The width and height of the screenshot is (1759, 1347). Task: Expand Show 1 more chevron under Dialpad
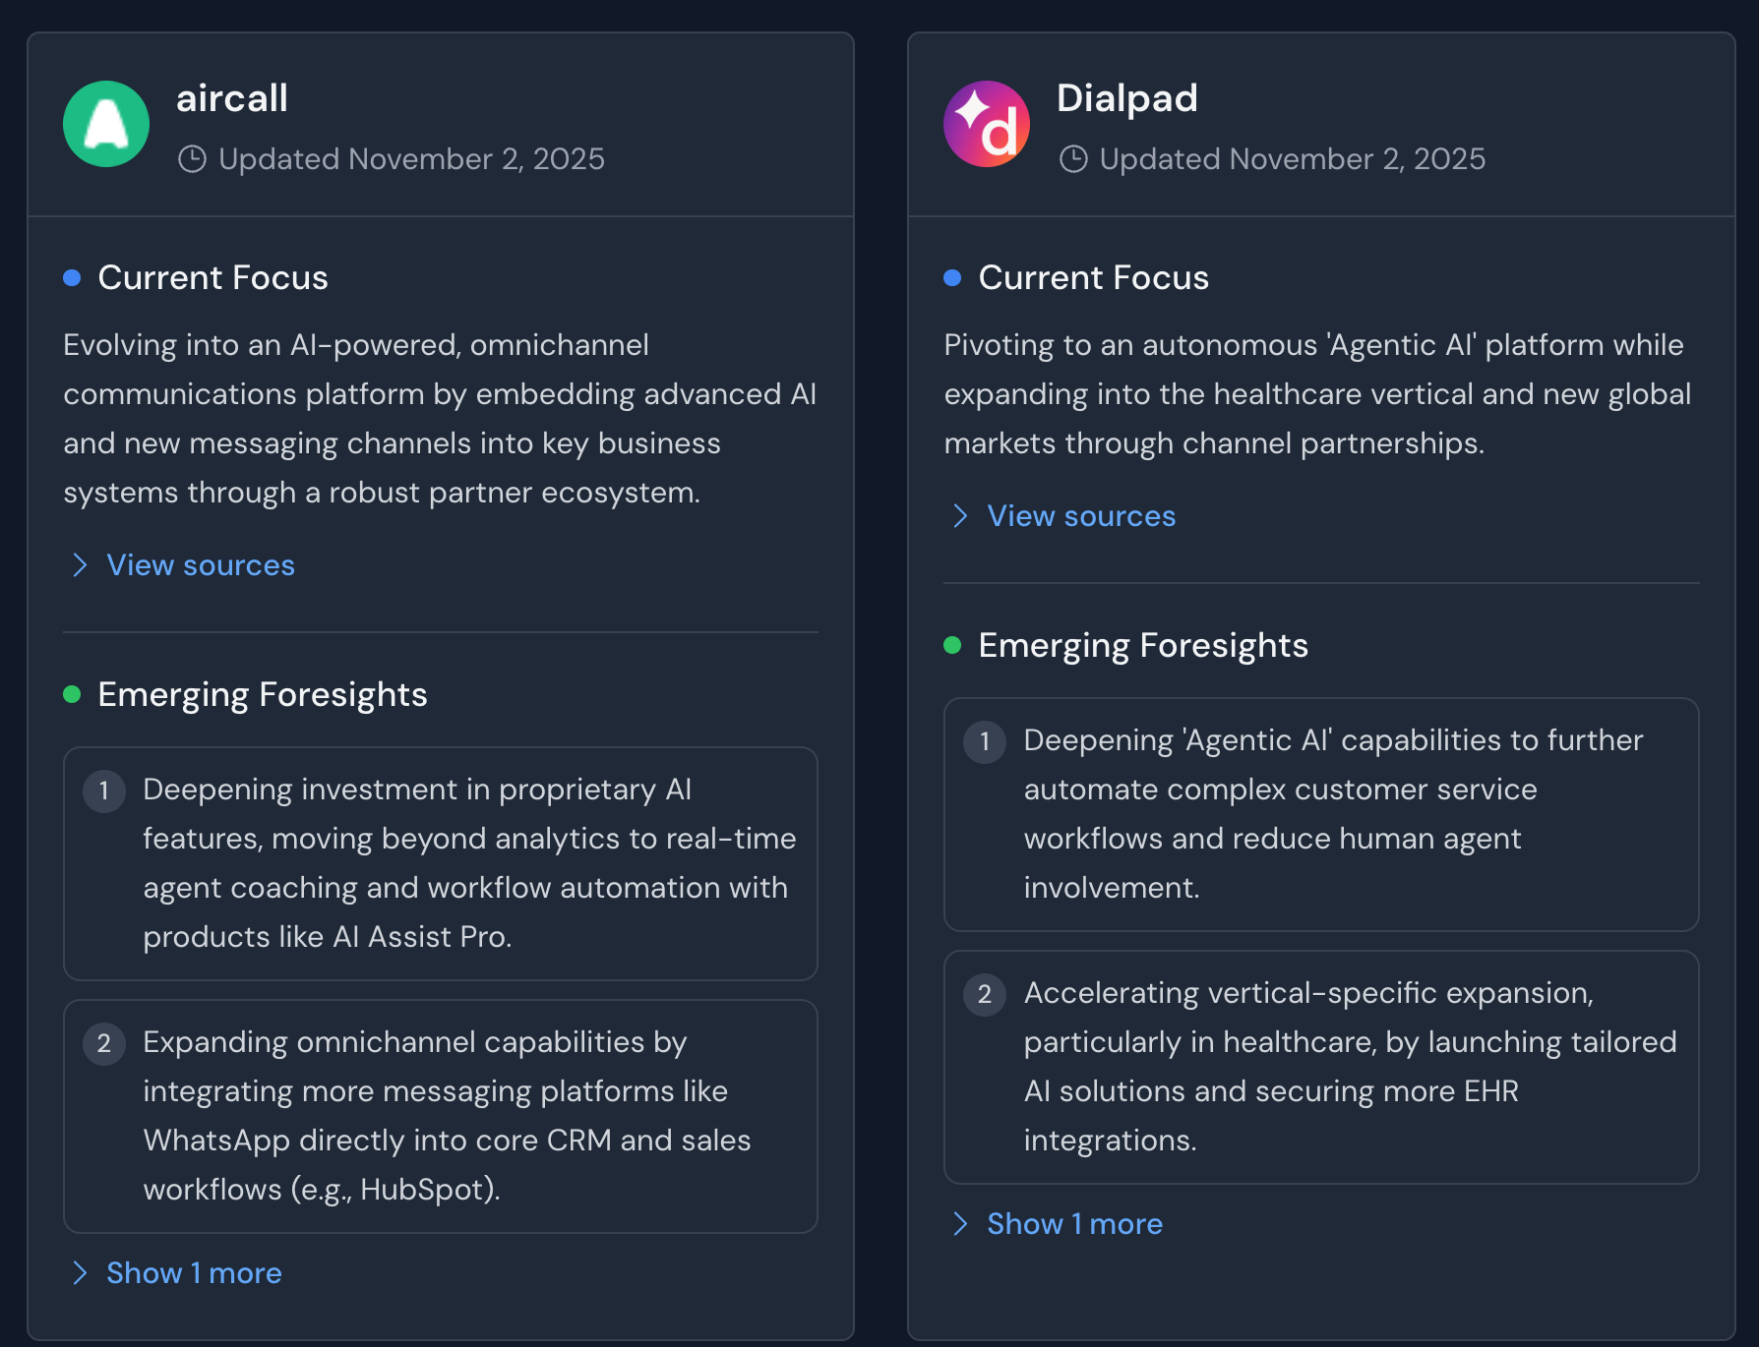[960, 1224]
